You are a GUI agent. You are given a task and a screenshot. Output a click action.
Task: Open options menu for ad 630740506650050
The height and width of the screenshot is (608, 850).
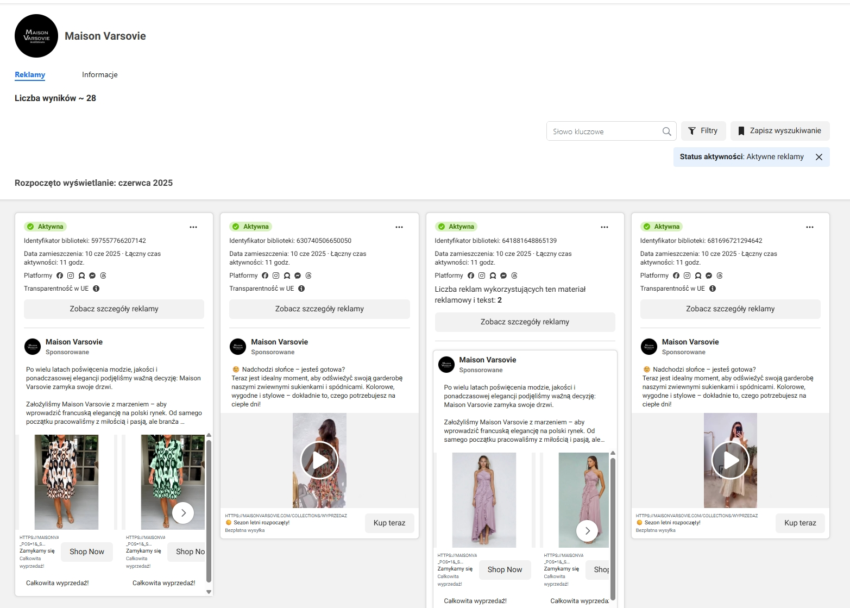(x=399, y=227)
